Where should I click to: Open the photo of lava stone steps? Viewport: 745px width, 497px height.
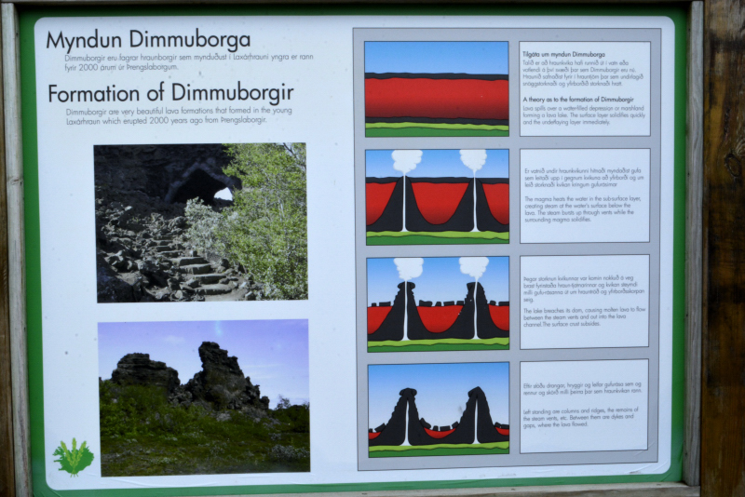pyautogui.click(x=200, y=222)
